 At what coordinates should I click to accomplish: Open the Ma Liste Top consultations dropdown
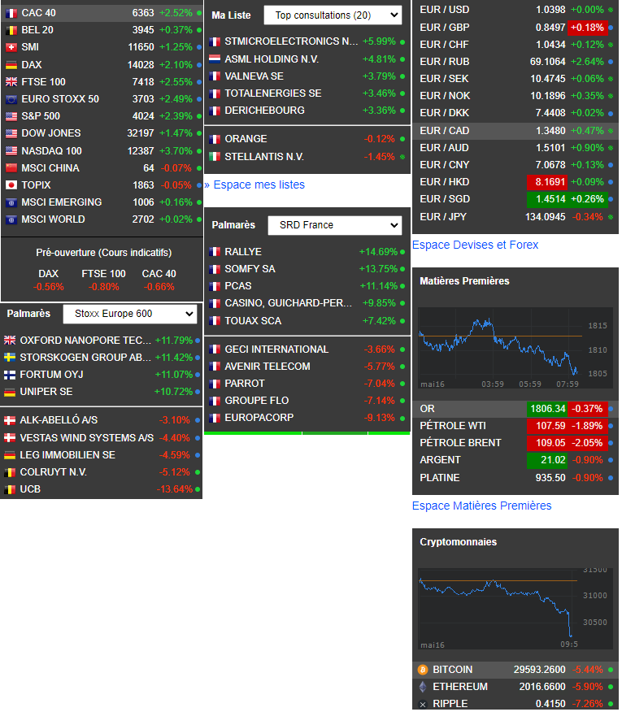click(x=333, y=15)
